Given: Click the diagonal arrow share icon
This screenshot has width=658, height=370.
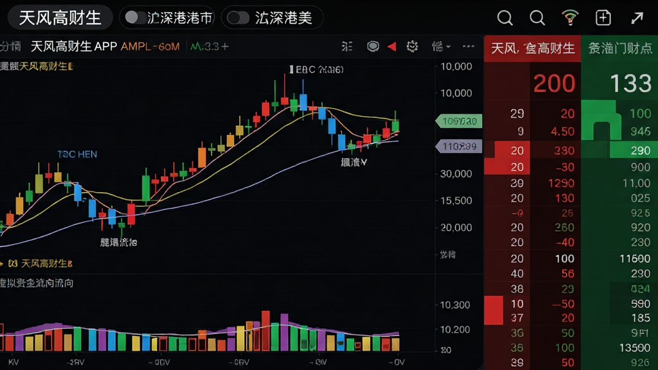Looking at the screenshot, I should pyautogui.click(x=637, y=17).
